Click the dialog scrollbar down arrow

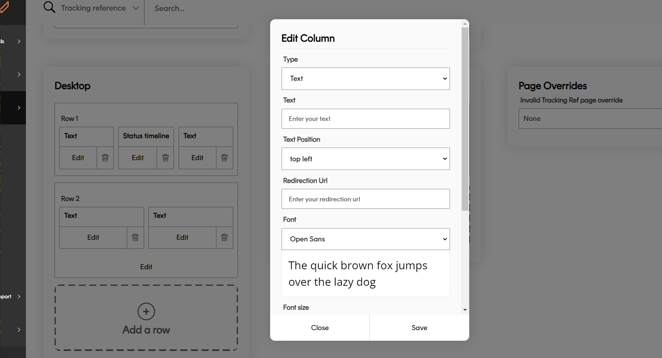pyautogui.click(x=465, y=310)
